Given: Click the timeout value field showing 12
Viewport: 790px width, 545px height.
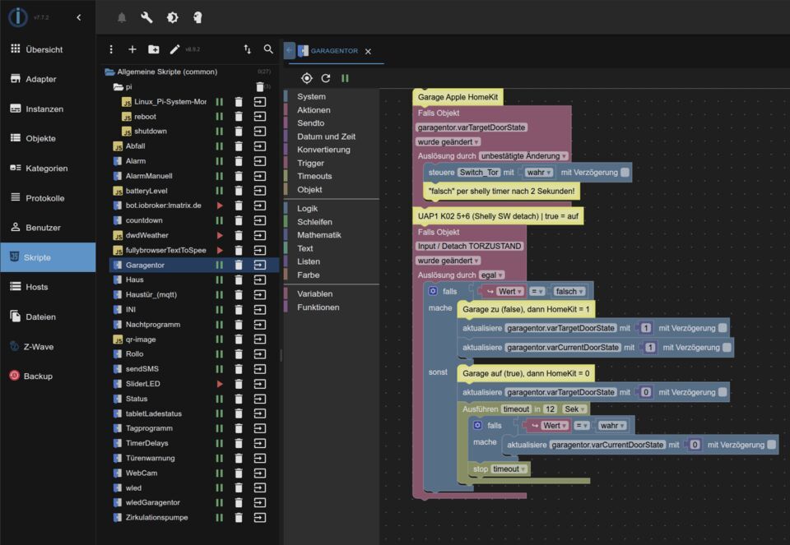Looking at the screenshot, I should 550,409.
